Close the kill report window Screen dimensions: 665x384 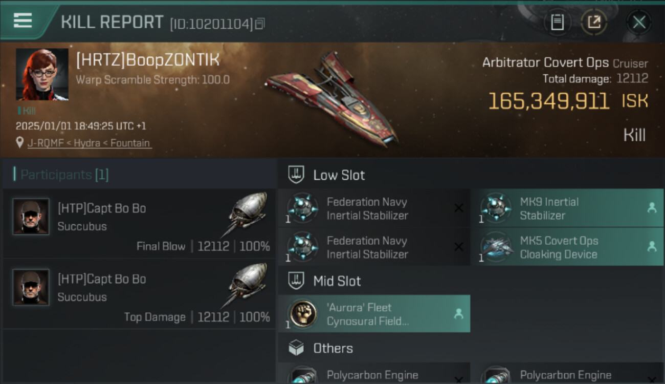[639, 23]
